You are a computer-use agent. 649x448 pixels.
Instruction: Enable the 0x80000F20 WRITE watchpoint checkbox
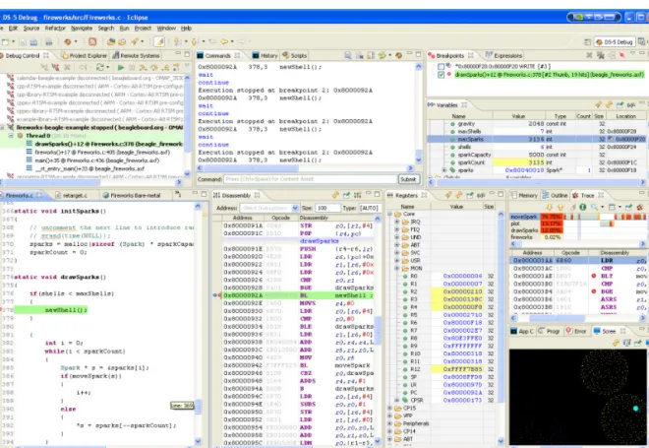441,66
